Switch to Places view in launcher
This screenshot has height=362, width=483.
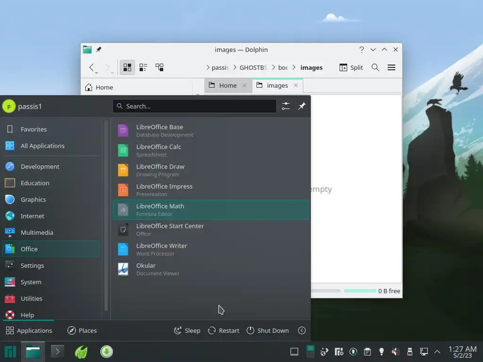click(x=82, y=330)
